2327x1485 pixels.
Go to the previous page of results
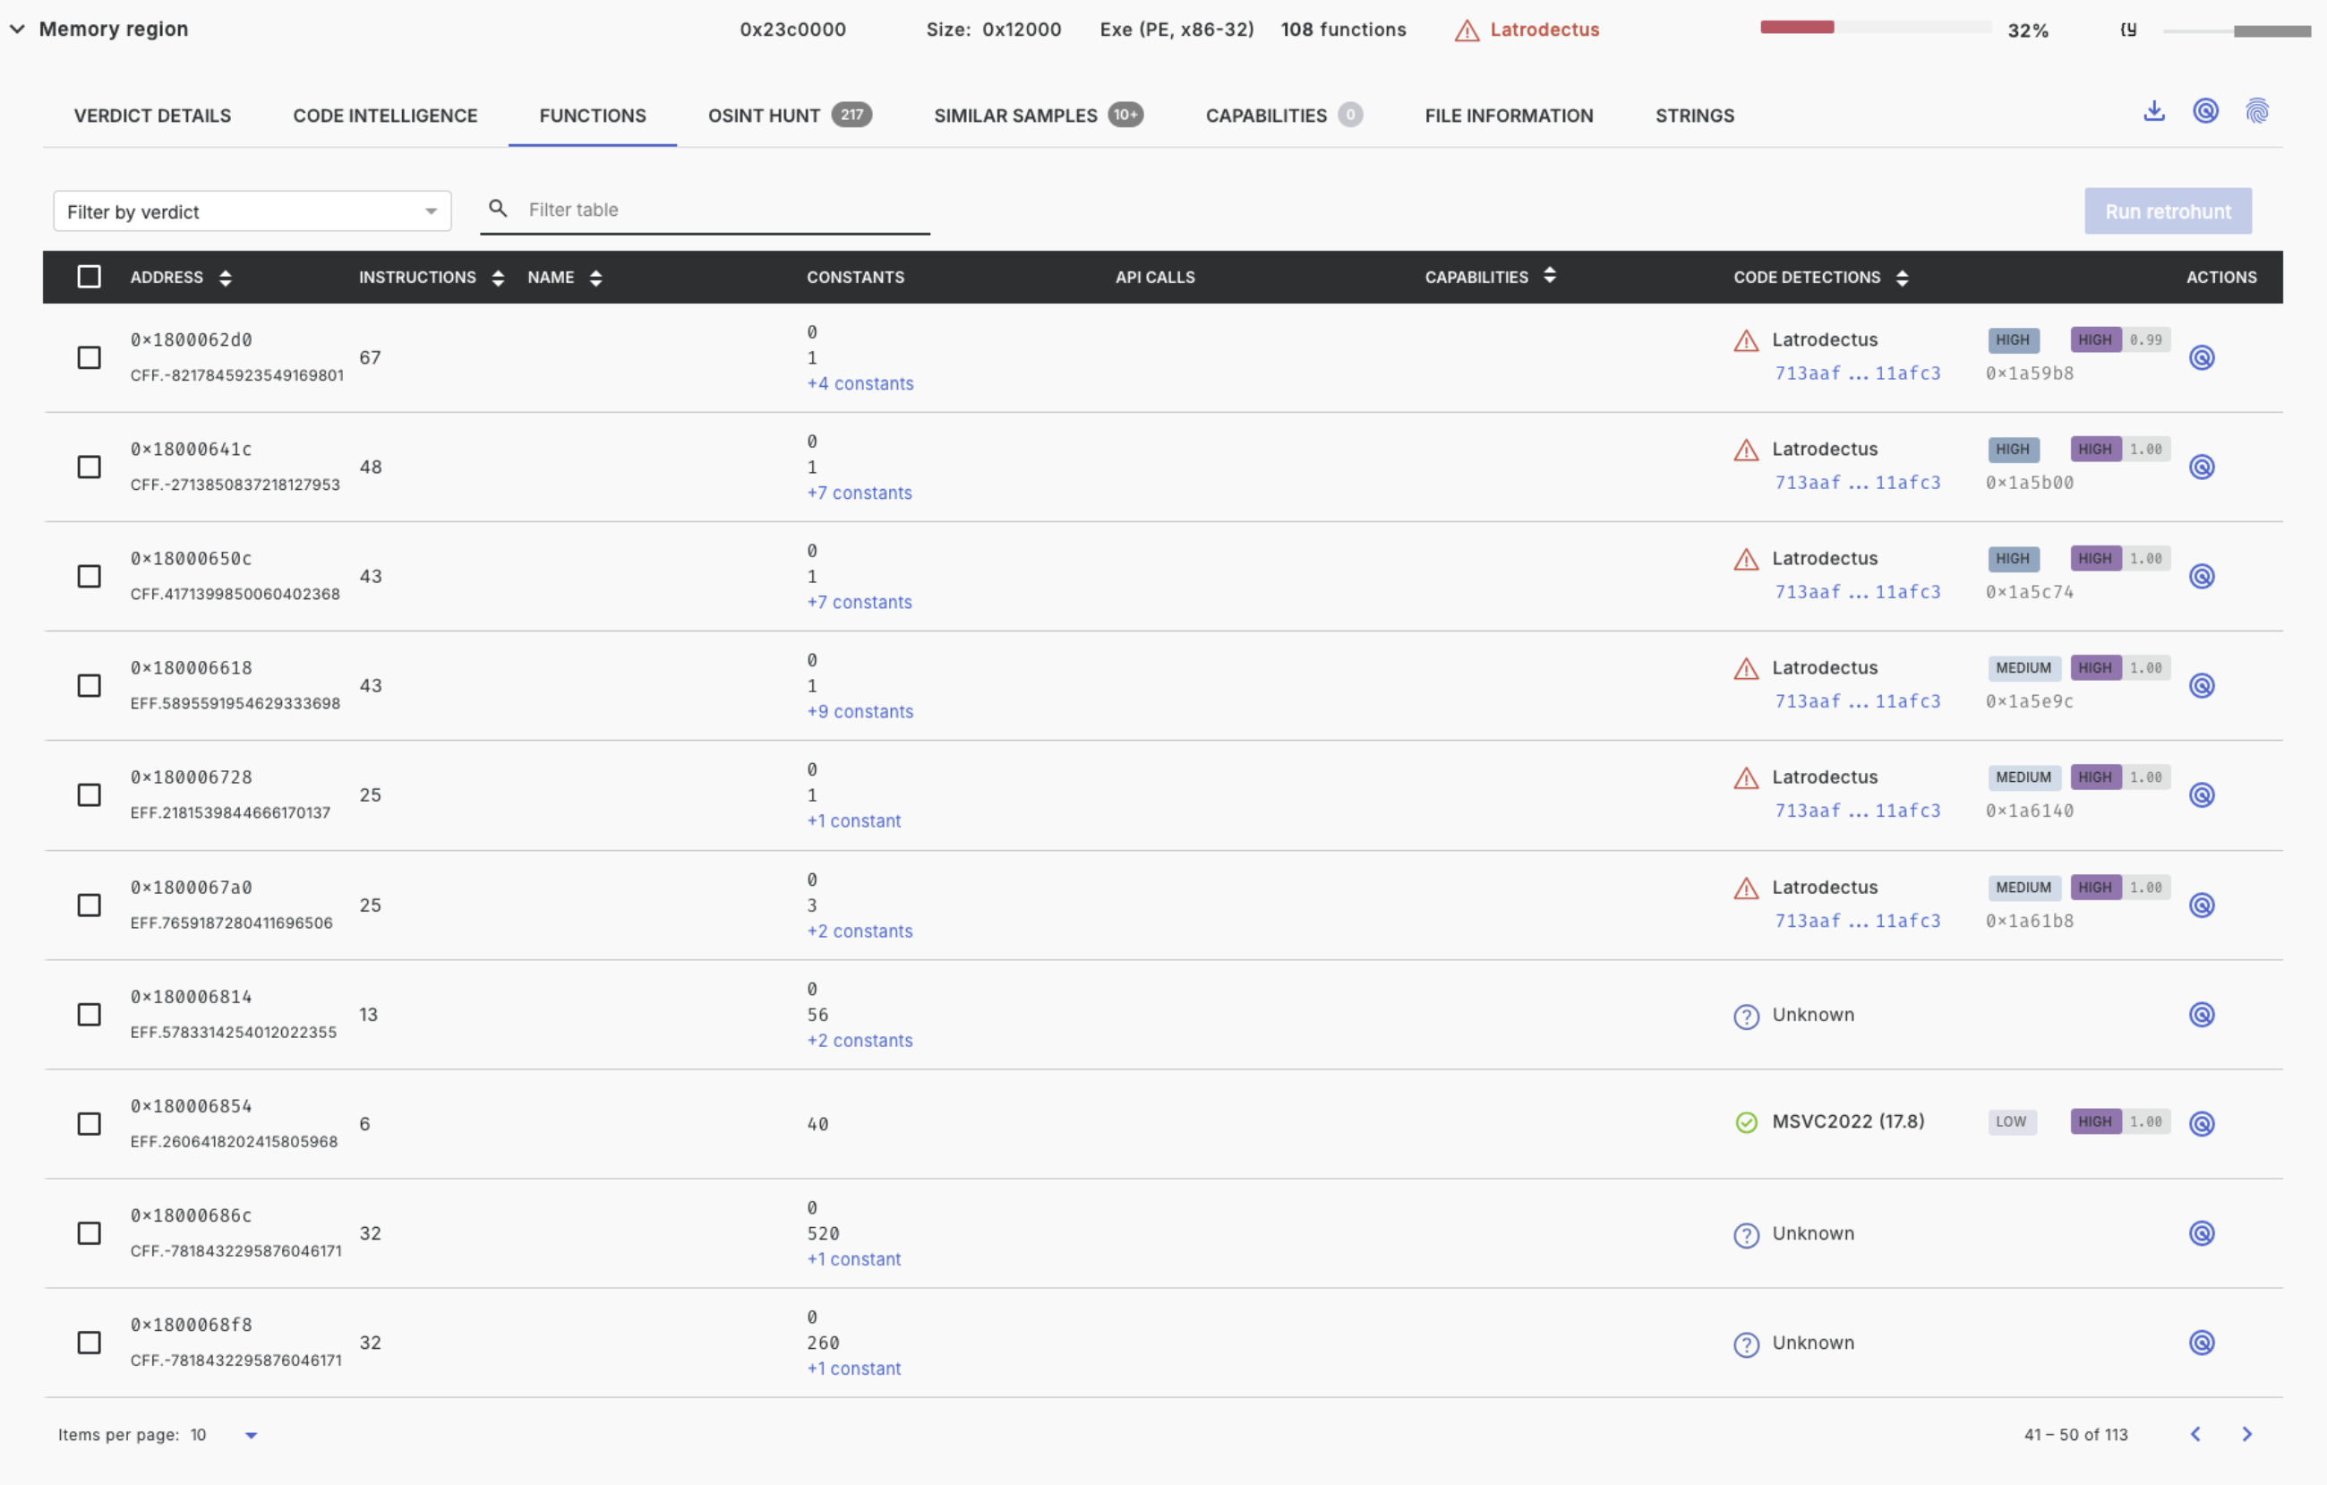(2195, 1434)
